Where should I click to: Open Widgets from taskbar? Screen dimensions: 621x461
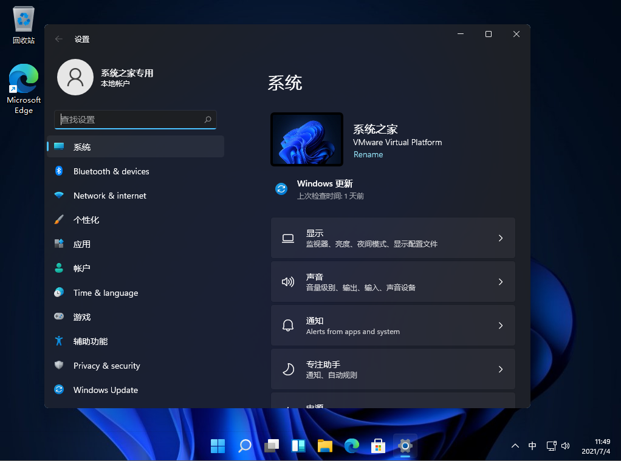coord(298,446)
